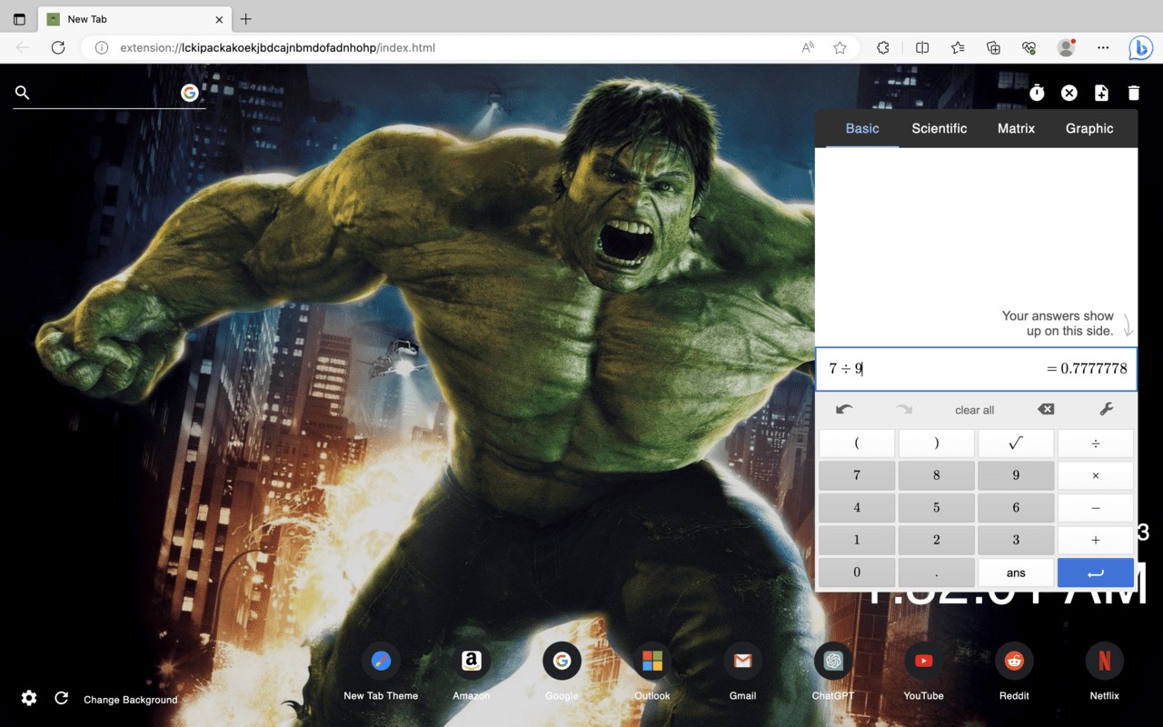Click the number 5 key
The width and height of the screenshot is (1163, 727).
point(937,508)
